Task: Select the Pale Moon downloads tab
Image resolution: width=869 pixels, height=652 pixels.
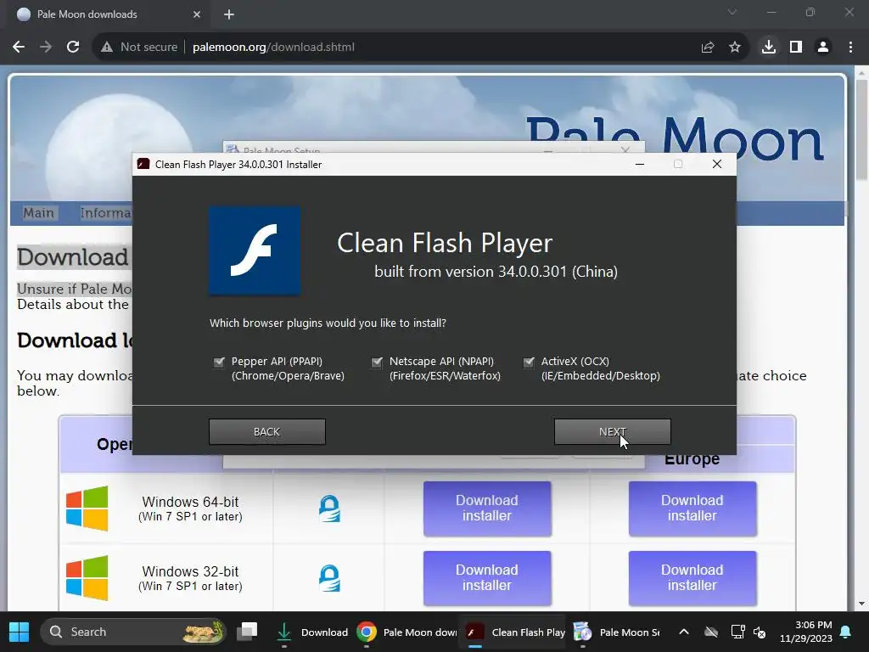Action: point(105,14)
